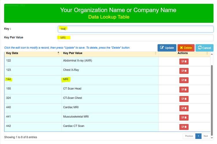
Task: Edit the CT-Scan Chest record 324
Action: point(184,99)
